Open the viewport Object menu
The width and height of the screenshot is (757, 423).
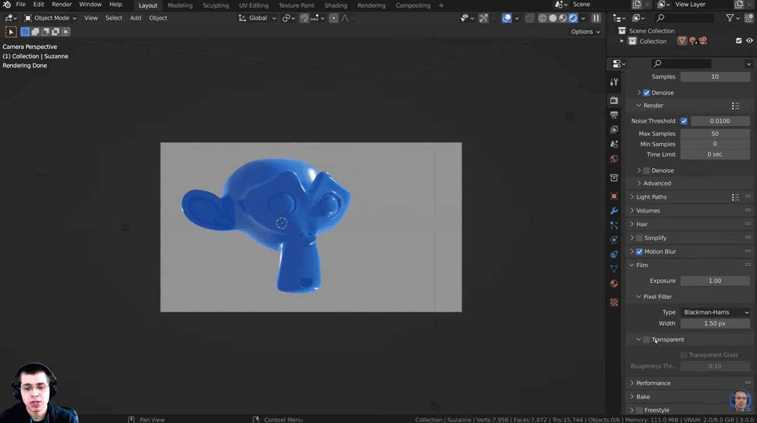(158, 18)
